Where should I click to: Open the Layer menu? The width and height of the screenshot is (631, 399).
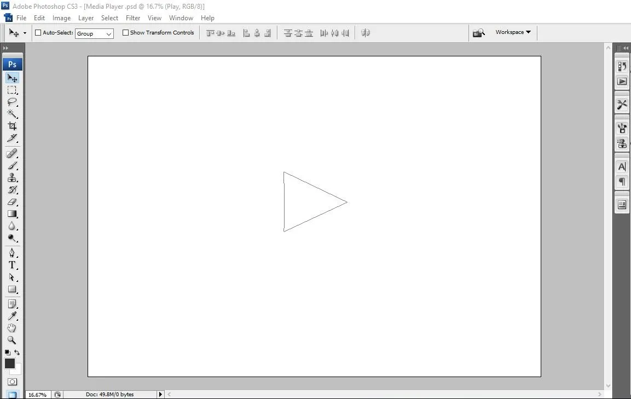coord(86,18)
